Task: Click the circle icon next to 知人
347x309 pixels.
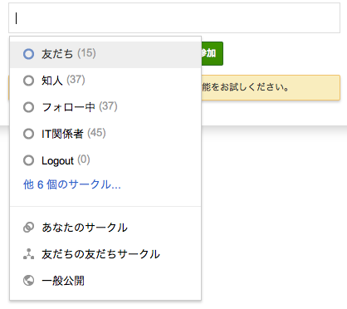Action: (28, 81)
